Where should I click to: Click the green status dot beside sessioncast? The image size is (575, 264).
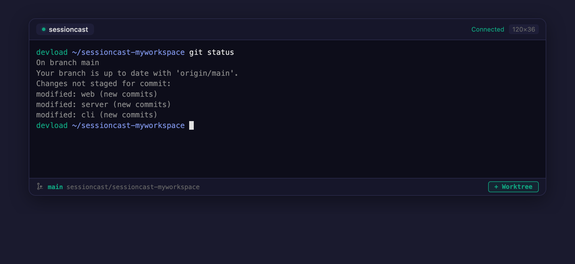pos(43,29)
